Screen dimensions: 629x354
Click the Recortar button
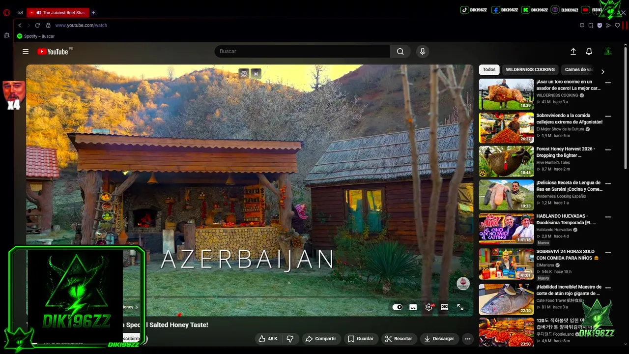399,339
